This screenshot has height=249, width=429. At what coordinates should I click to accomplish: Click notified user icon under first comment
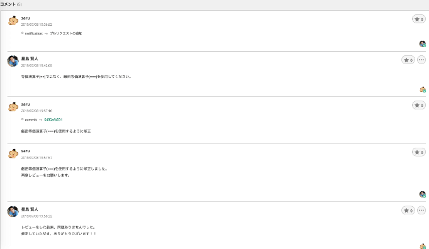click(x=423, y=44)
